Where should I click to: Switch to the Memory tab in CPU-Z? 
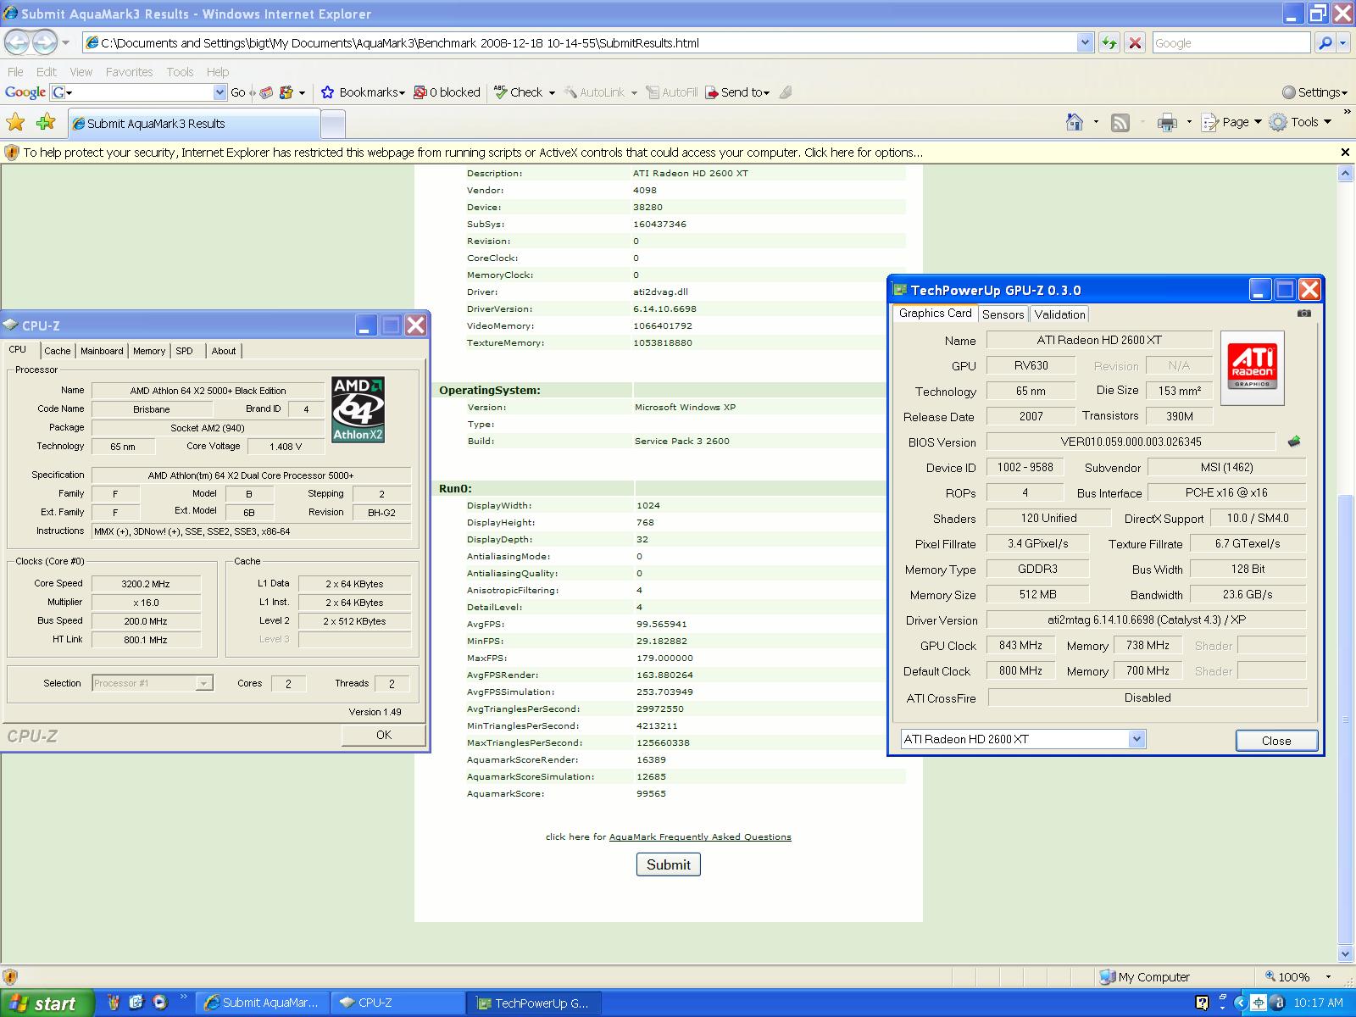point(149,351)
